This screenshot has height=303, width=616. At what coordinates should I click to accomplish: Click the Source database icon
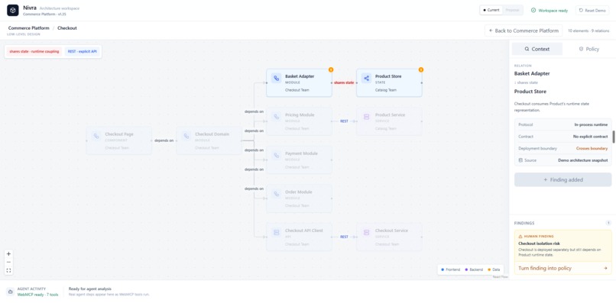pyautogui.click(x=520, y=160)
